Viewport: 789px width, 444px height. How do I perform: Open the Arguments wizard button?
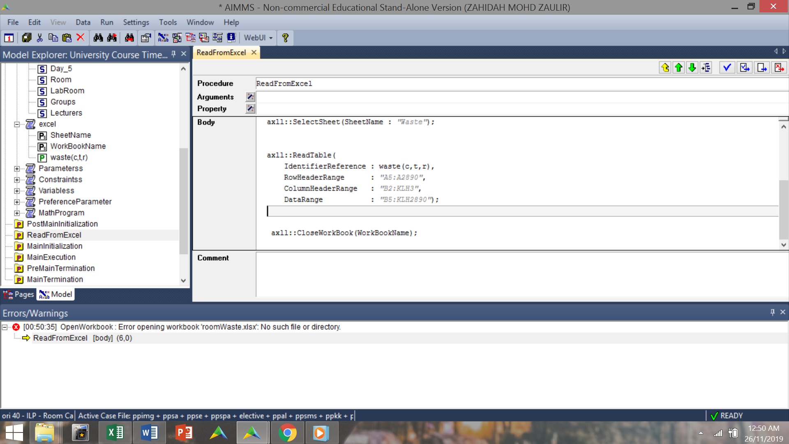[x=250, y=97]
